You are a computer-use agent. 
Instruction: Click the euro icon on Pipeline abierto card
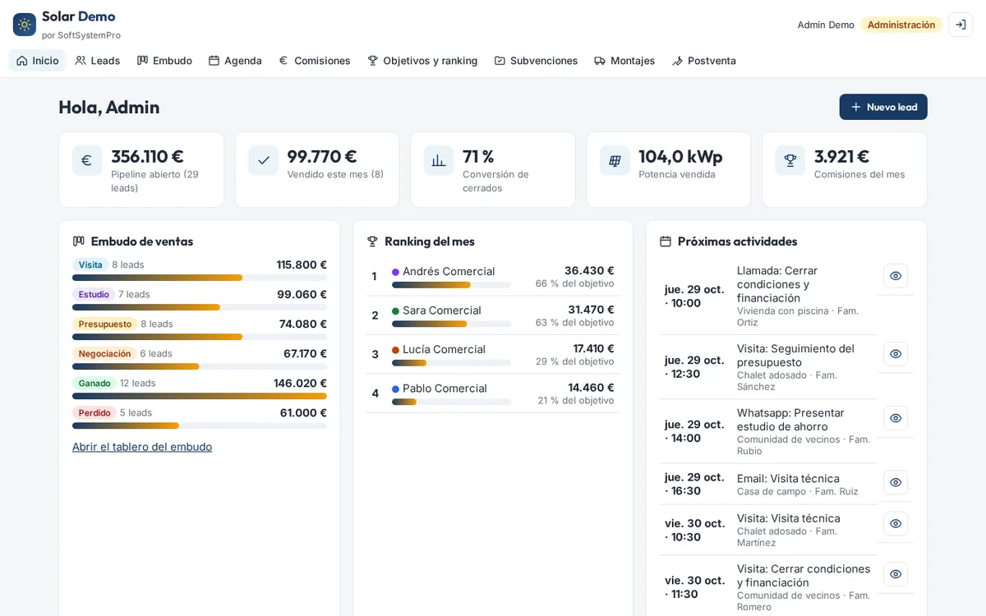click(x=87, y=160)
